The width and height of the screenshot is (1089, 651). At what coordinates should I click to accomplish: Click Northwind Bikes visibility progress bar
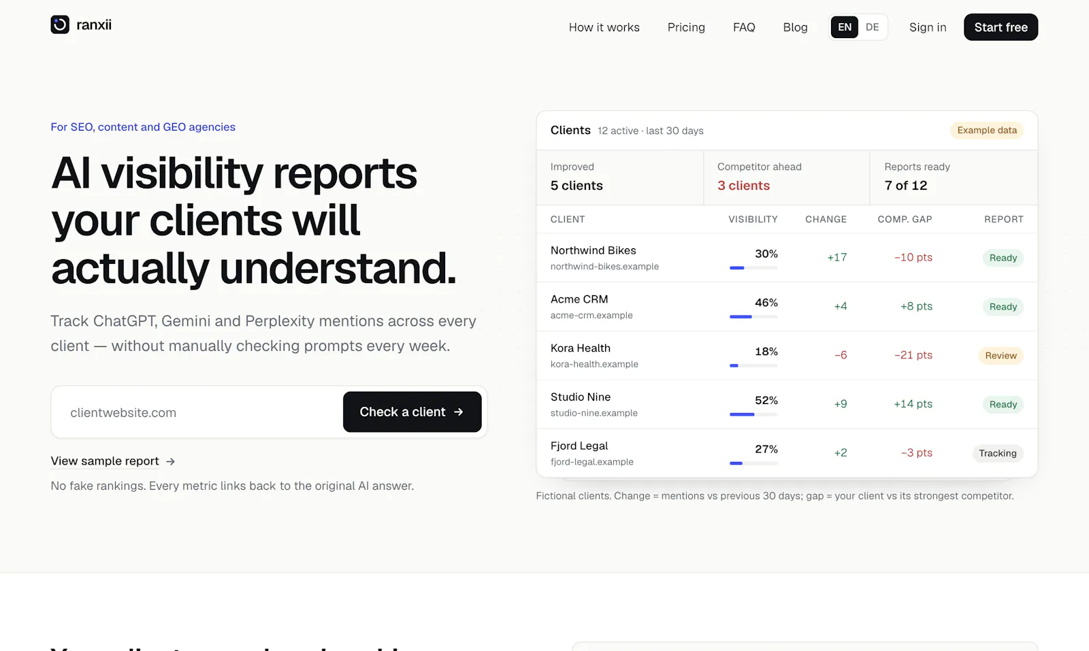(753, 268)
